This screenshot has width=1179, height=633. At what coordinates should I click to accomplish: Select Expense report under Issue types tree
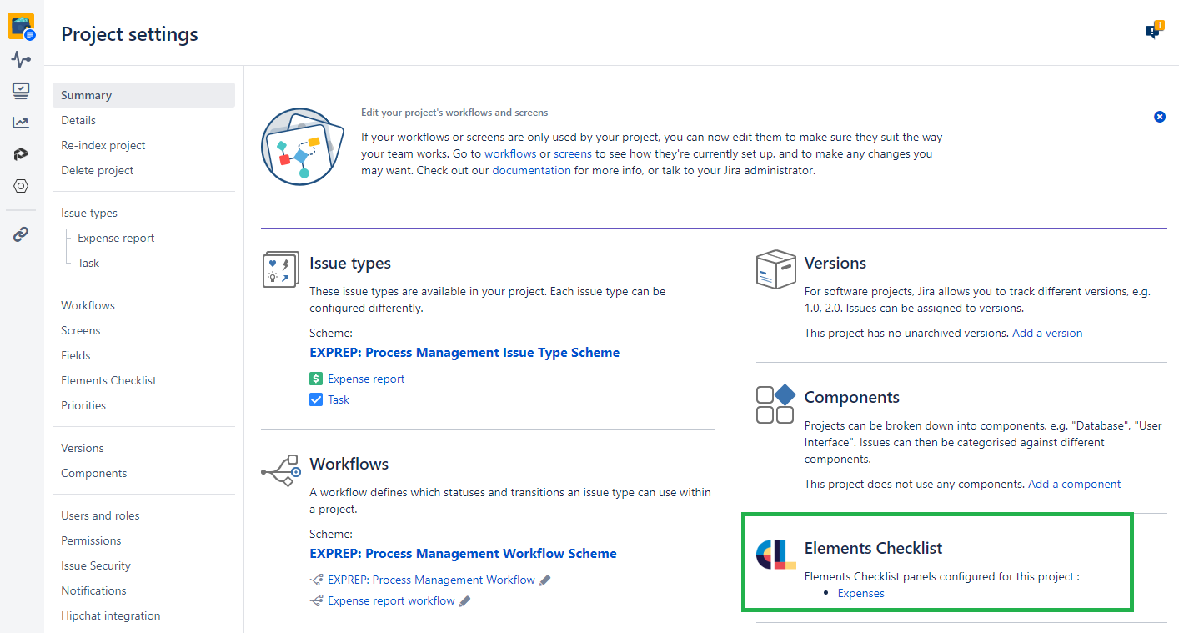pyautogui.click(x=116, y=238)
